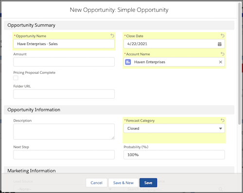Undo changes to Opportunity Name field

pyautogui.click(x=112, y=35)
